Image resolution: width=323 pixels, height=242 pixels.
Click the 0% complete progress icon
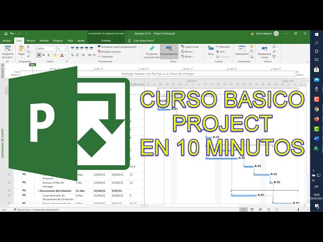[73, 48]
